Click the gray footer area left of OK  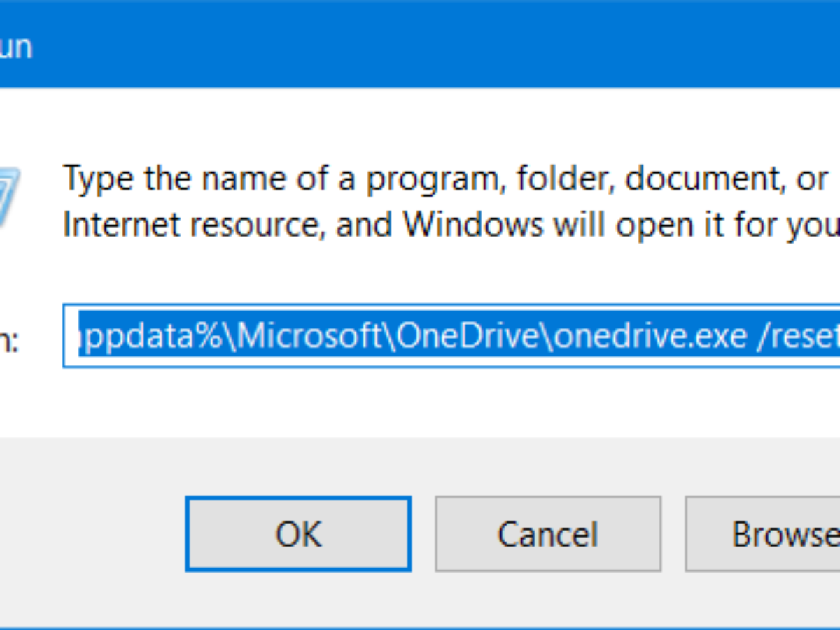pyautogui.click(x=91, y=534)
